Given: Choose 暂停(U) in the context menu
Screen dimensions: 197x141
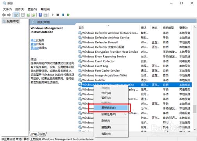Looking at the screenshot, I should tap(111, 98).
